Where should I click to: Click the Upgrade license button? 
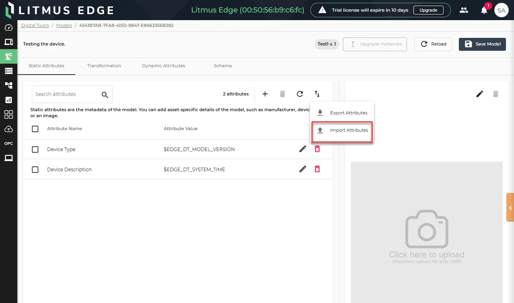[428, 10]
